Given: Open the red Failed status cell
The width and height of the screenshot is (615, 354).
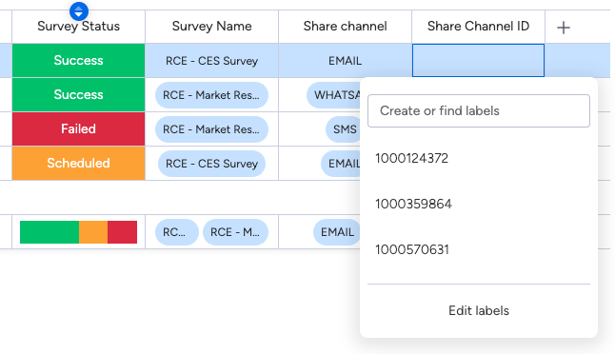Looking at the screenshot, I should (x=78, y=129).
